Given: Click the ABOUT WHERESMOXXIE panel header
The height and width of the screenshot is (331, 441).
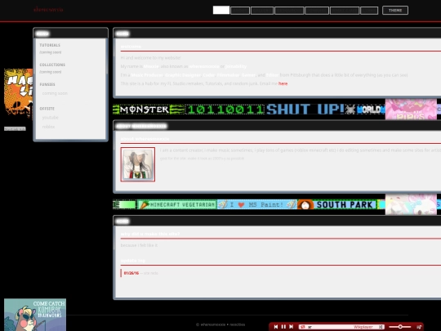Looking at the screenshot, I should tap(277, 126).
